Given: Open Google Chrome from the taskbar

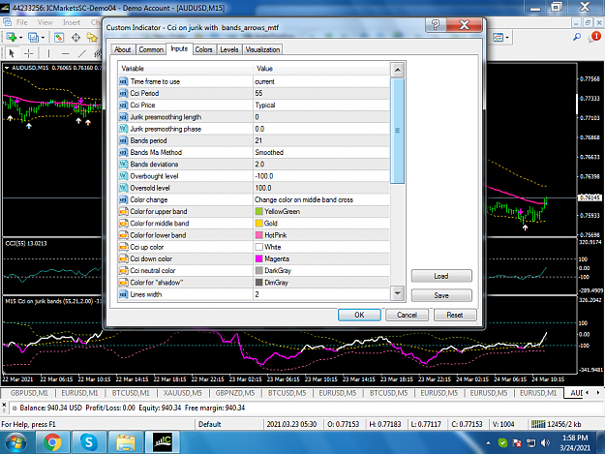Looking at the screenshot, I should point(52,442).
